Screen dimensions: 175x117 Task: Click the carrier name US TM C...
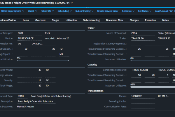pos(164,96)
